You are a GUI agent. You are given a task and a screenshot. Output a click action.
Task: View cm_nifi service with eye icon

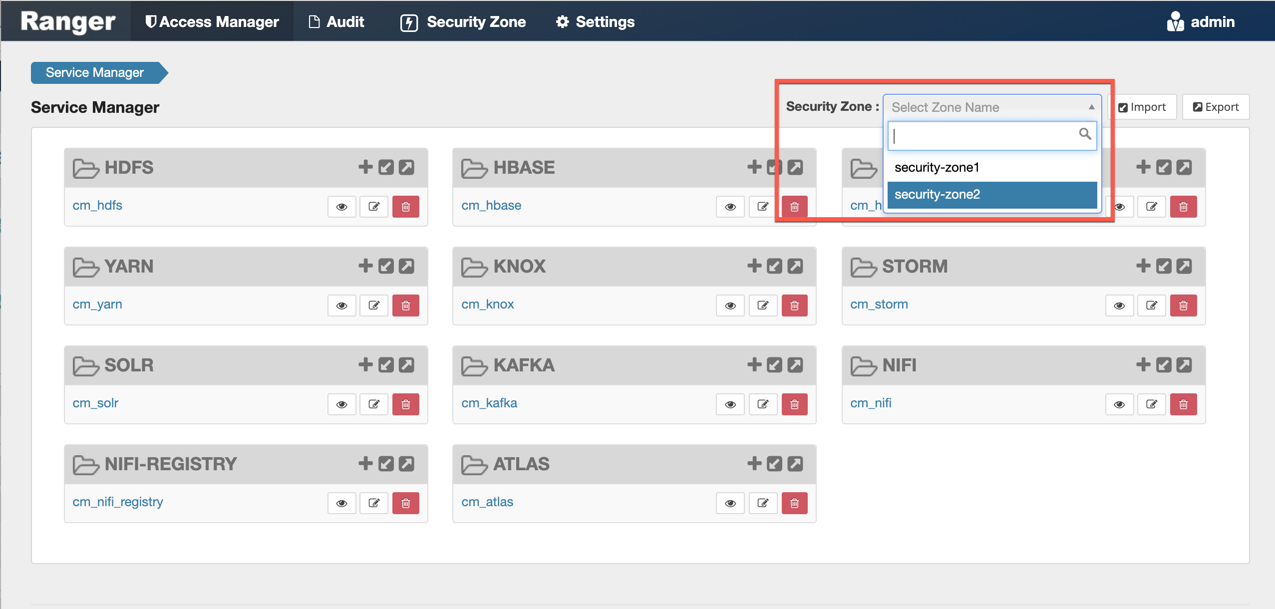pyautogui.click(x=1119, y=404)
